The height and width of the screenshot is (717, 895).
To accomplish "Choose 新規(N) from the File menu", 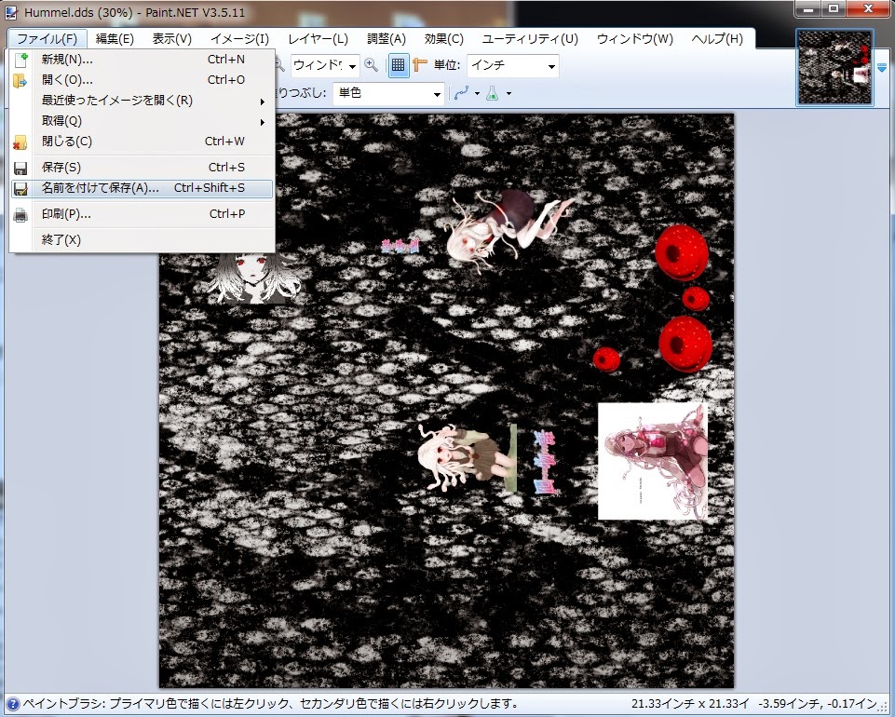I will point(142,60).
